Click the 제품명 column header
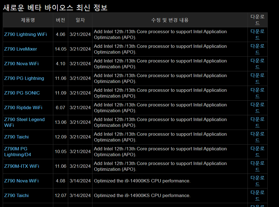 pos(28,20)
